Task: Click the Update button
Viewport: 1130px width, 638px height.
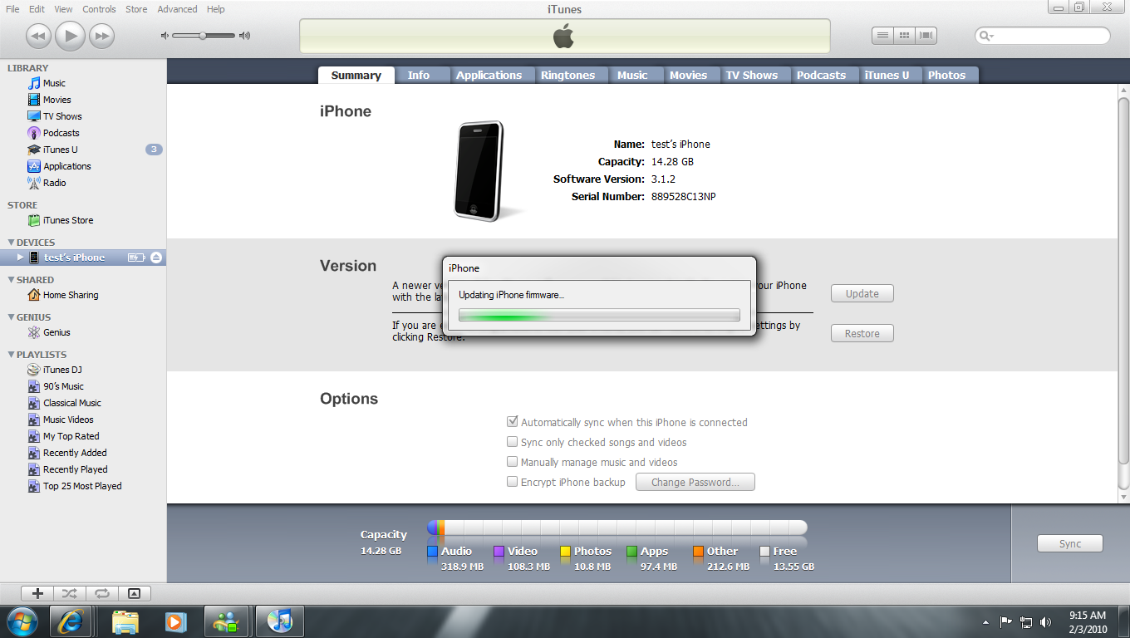Action: [x=862, y=293]
